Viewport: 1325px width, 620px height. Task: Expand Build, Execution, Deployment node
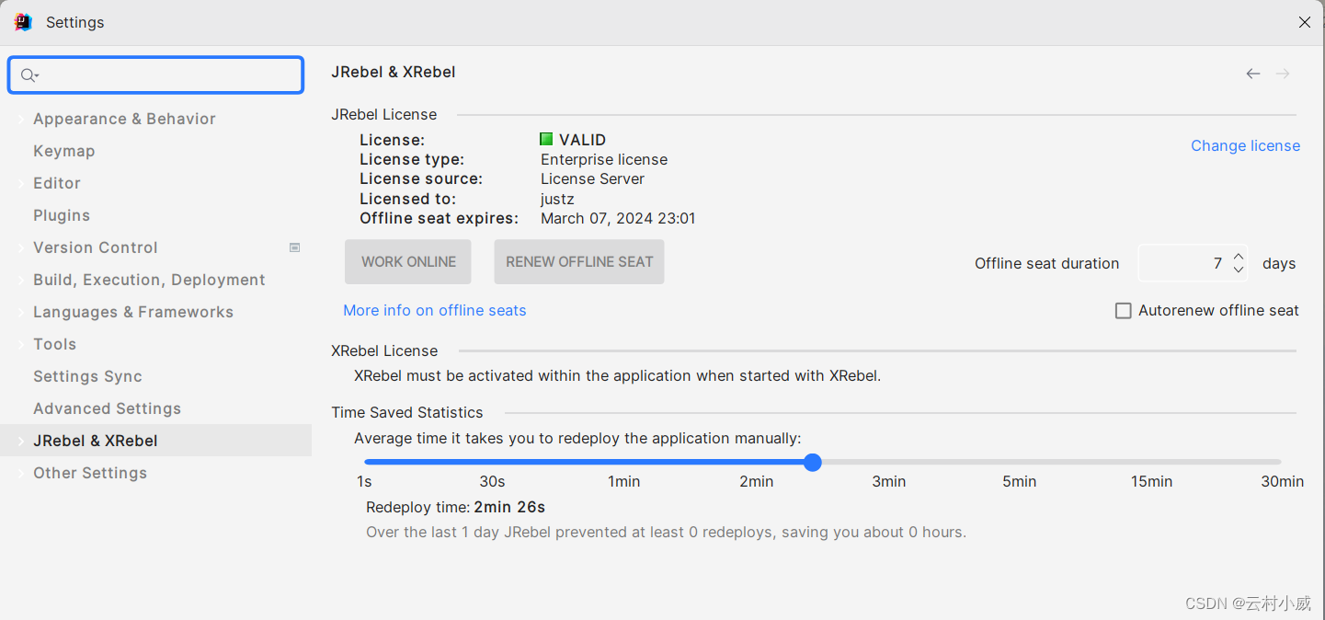20,280
